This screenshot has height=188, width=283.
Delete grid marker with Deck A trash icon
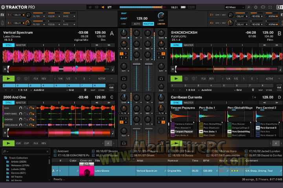click(85, 90)
